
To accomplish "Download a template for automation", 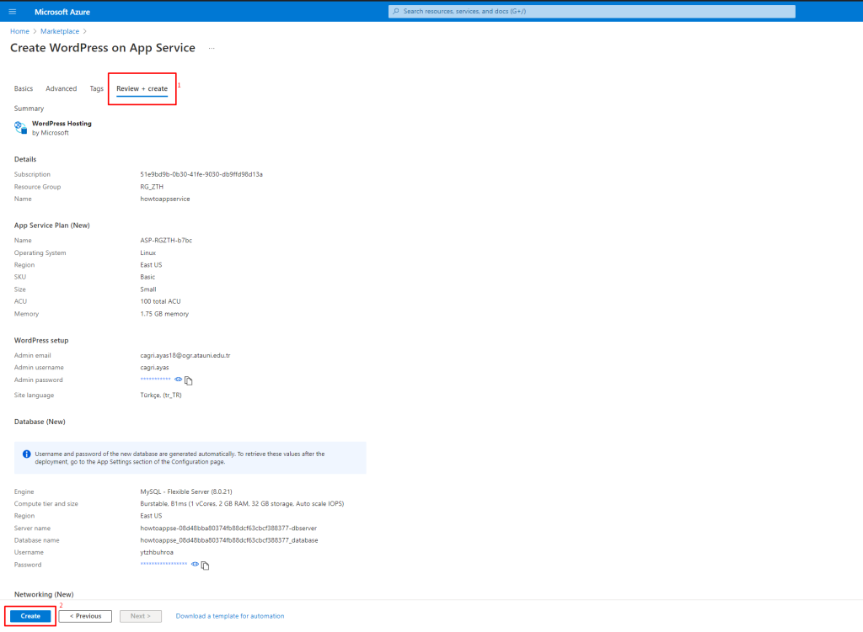I will pos(229,616).
